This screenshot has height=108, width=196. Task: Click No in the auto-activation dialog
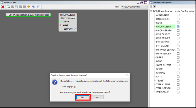(x=97, y=97)
